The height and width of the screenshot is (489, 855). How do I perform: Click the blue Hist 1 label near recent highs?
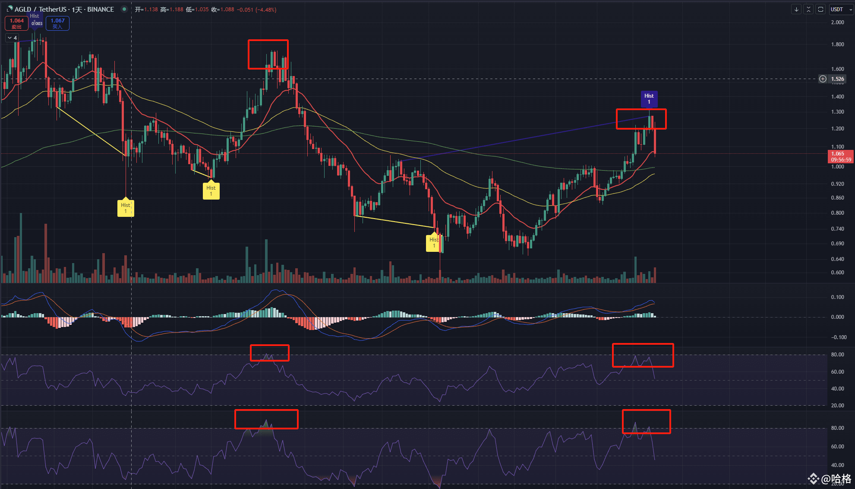649,99
